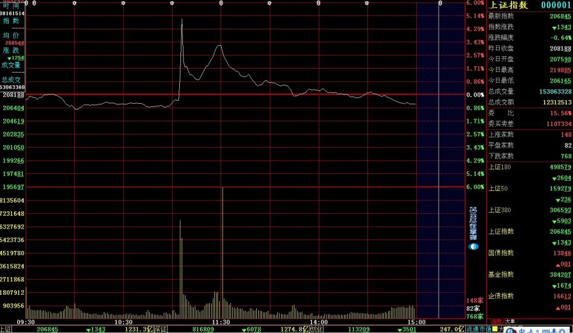Open the 企债指数 row
This screenshot has width=573, height=333.
tap(530, 296)
